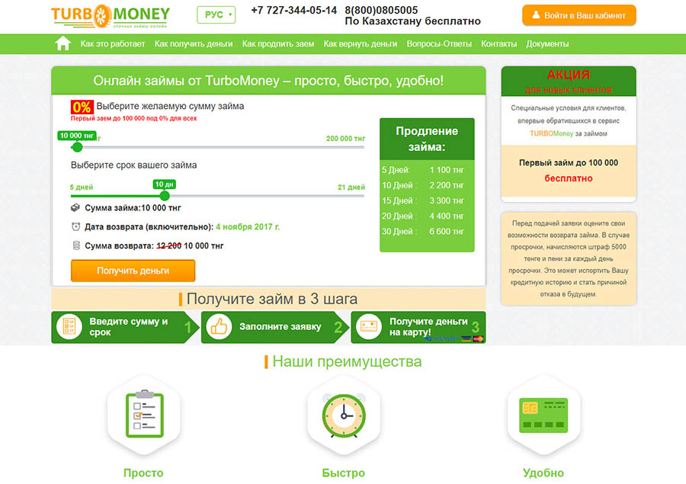686x484 pixels.
Task: Click the green credit card icon above Удобно
Action: (x=543, y=414)
